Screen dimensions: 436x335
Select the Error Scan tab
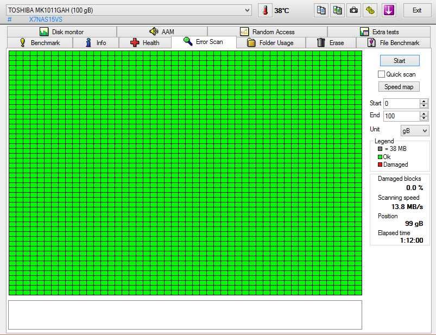[x=204, y=42]
